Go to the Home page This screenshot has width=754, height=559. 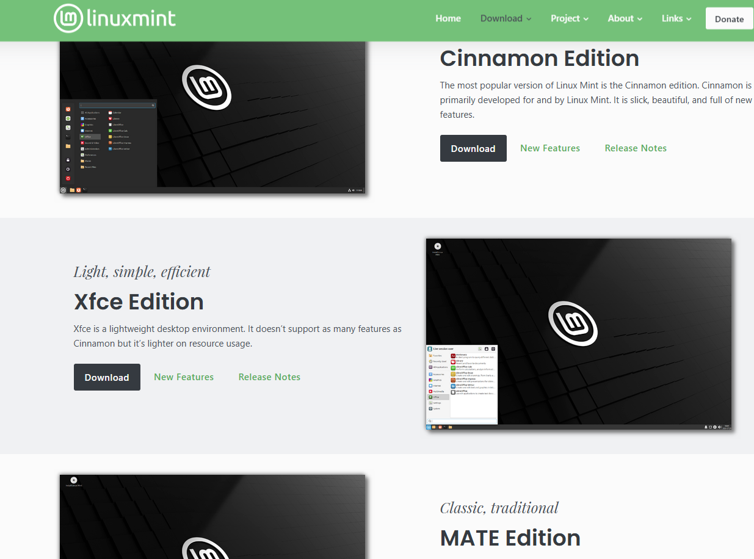pos(448,18)
